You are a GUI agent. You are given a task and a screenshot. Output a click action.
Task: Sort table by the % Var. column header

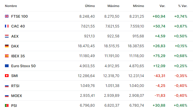tap(183, 6)
